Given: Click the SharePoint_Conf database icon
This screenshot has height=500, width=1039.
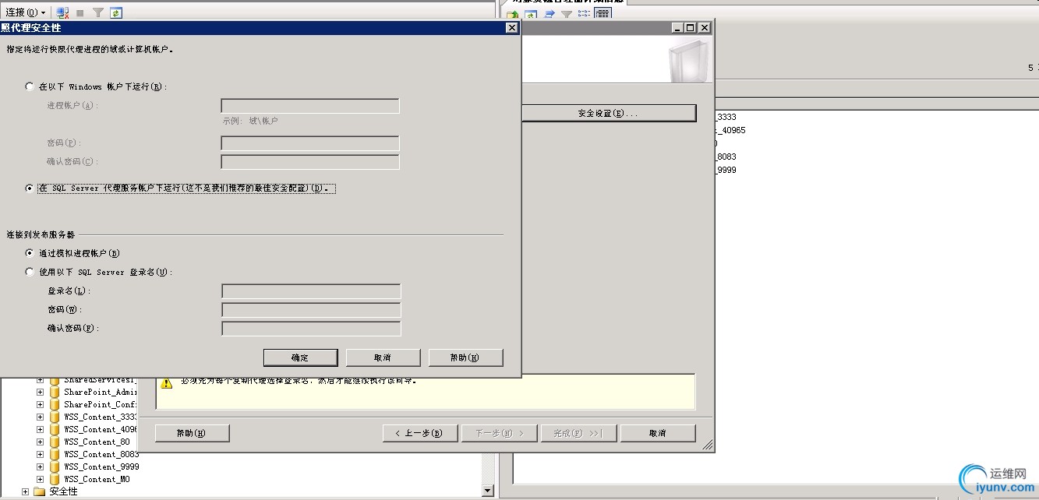Looking at the screenshot, I should point(55,404).
